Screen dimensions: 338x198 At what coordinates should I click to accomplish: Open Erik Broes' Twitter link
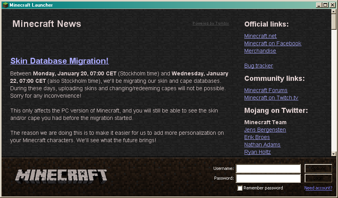click(x=257, y=137)
